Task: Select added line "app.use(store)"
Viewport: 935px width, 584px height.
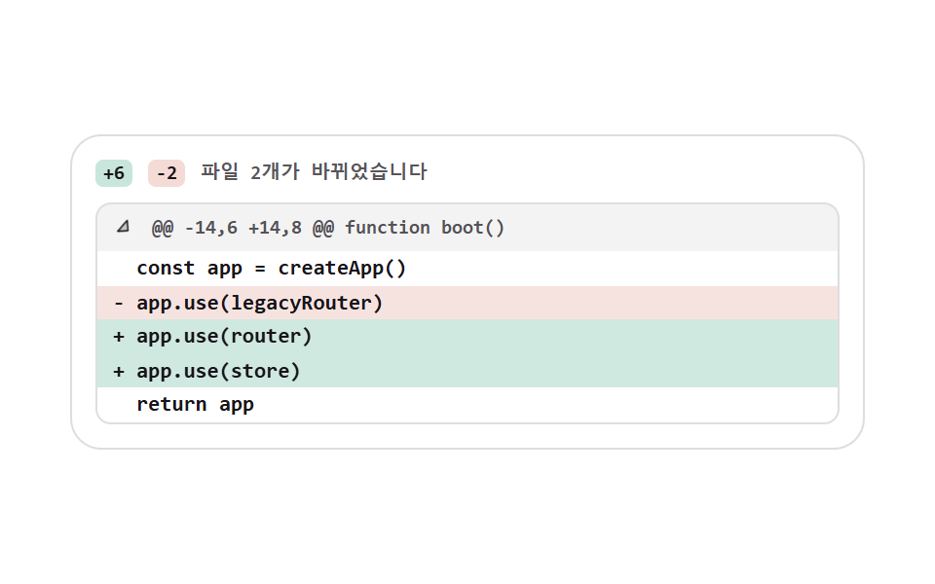Action: (467, 371)
